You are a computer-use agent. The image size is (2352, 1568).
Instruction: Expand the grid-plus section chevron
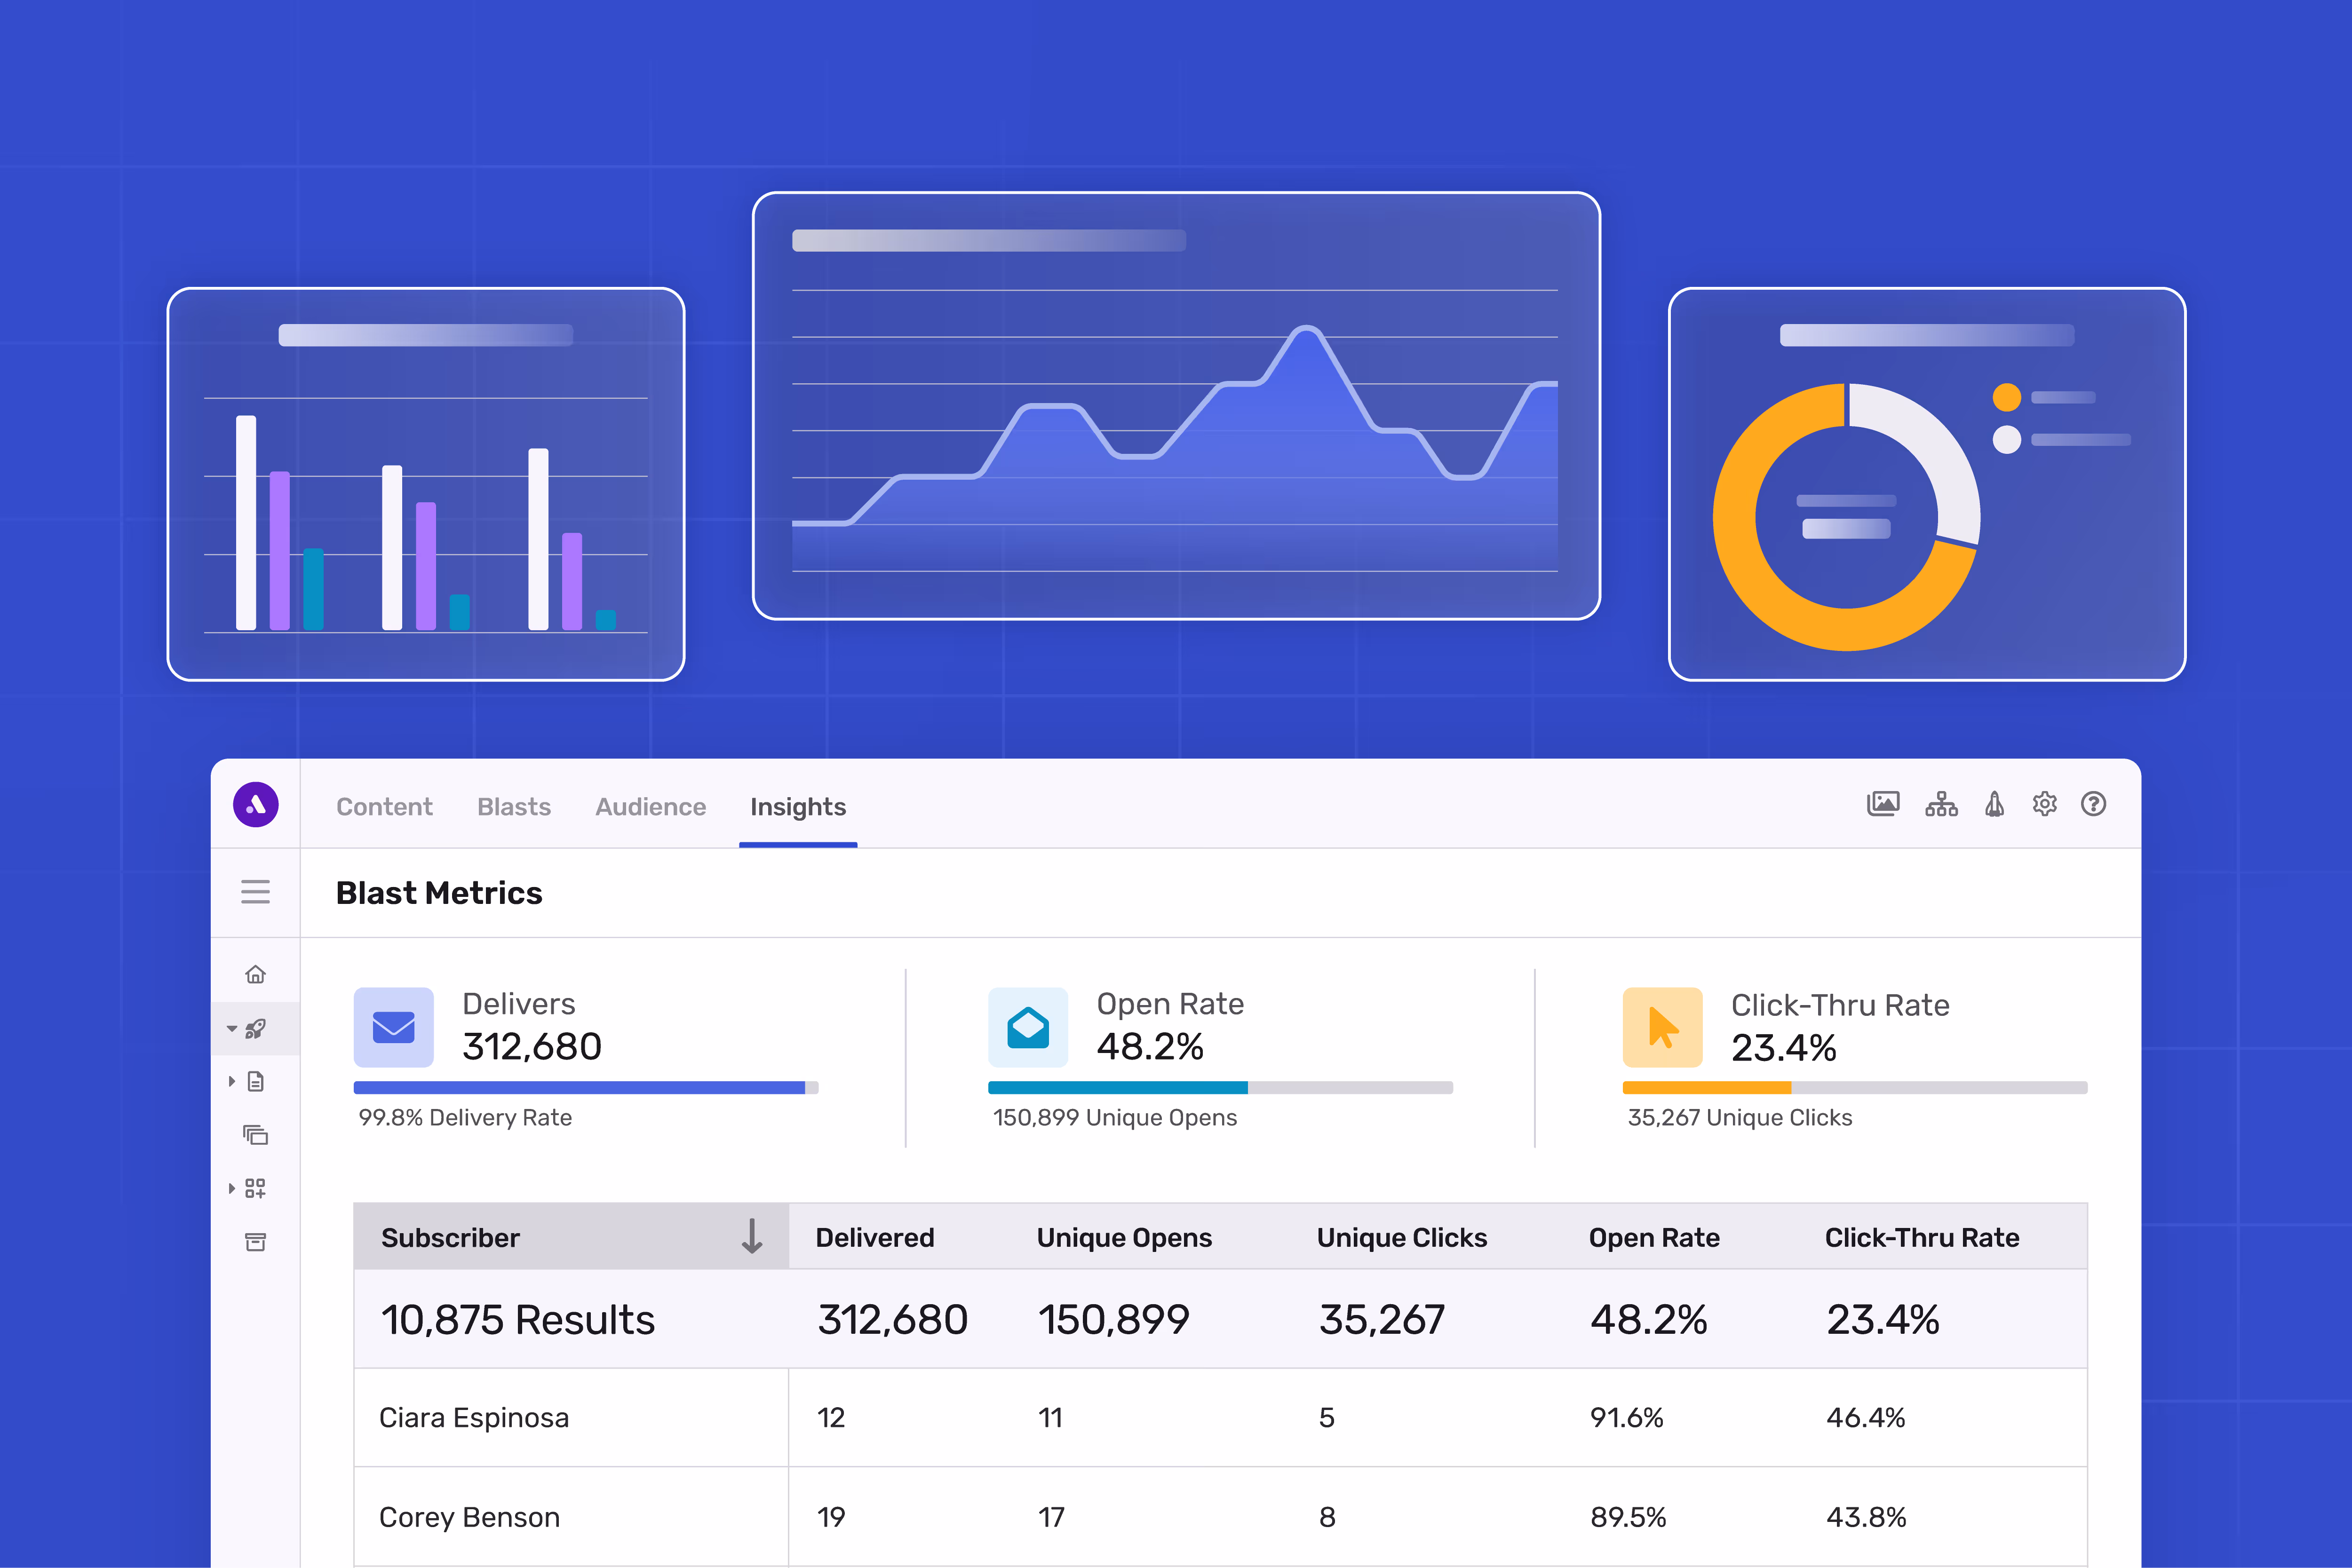231,1188
